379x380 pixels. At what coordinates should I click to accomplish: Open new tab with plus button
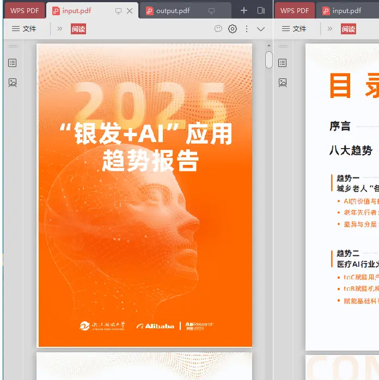click(244, 10)
